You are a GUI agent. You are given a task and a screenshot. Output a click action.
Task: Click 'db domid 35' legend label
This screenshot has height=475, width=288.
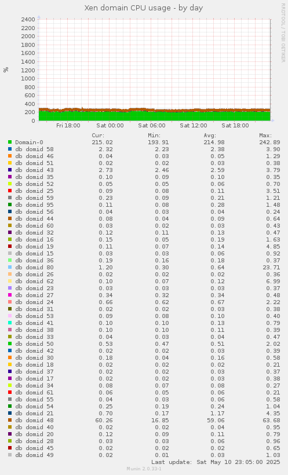coord(34,177)
